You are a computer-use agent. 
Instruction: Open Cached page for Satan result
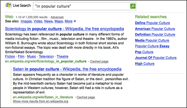86,97
